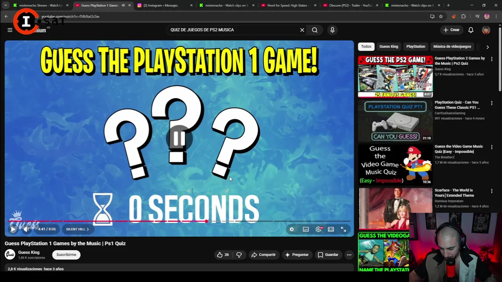502x282 pixels.
Task: Open title Guess PlayStation 2 Games by the Music
Action: (x=460, y=61)
